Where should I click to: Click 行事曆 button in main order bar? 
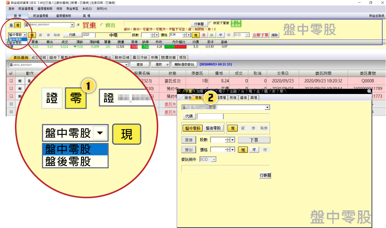tap(199, 24)
